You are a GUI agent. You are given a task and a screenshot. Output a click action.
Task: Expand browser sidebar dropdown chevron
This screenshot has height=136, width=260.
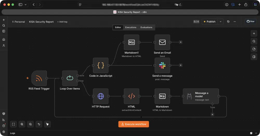(x=25, y=5)
